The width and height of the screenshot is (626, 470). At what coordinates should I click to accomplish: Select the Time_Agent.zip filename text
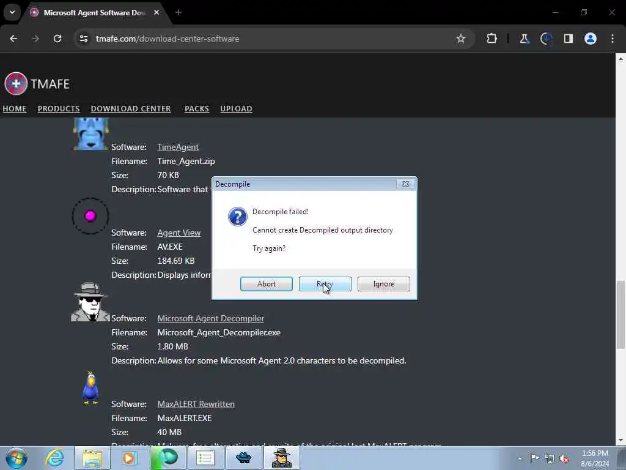click(186, 161)
